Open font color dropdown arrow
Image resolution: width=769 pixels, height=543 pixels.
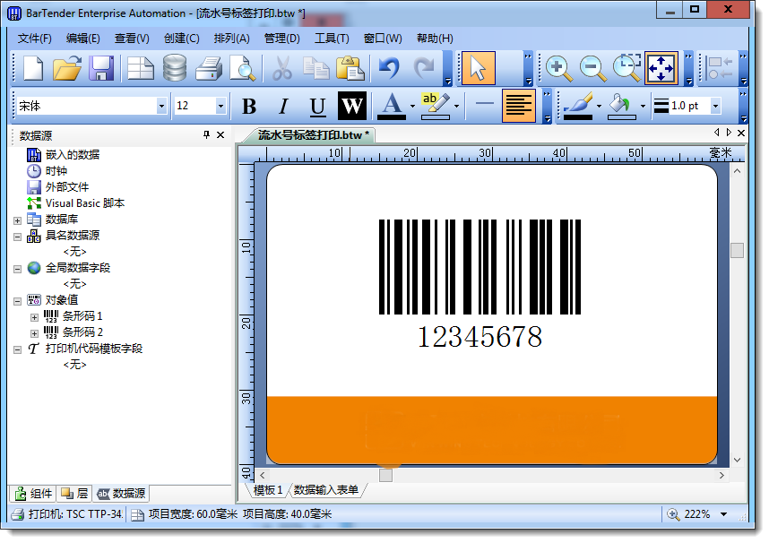[x=412, y=106]
